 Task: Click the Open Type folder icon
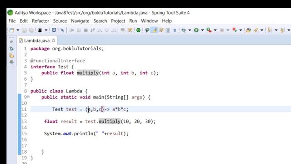(248, 30)
